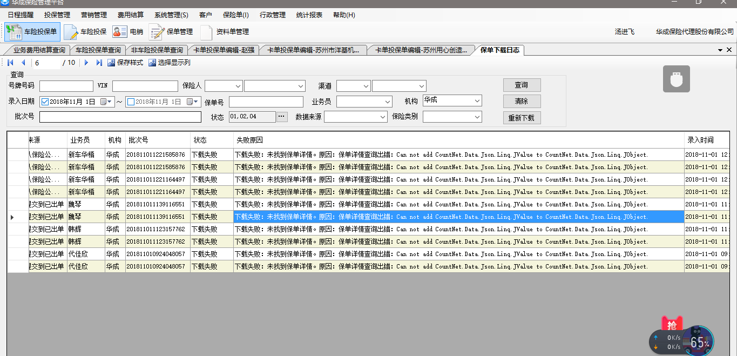737x356 pixels.
Task: Expand first 渠道 dropdown
Action: coord(366,86)
